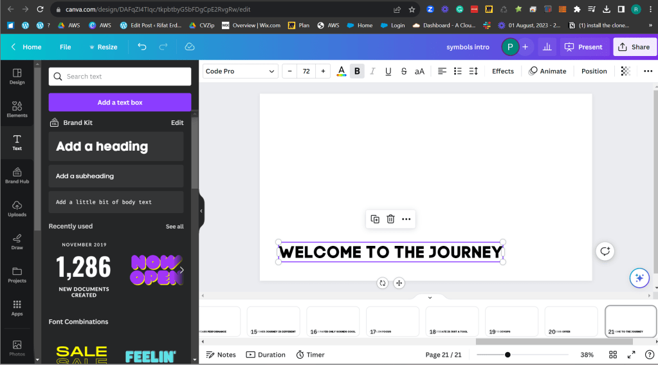Screen dimensions: 658x365
Task: Open more options on floating text toolbar
Action: (x=407, y=220)
